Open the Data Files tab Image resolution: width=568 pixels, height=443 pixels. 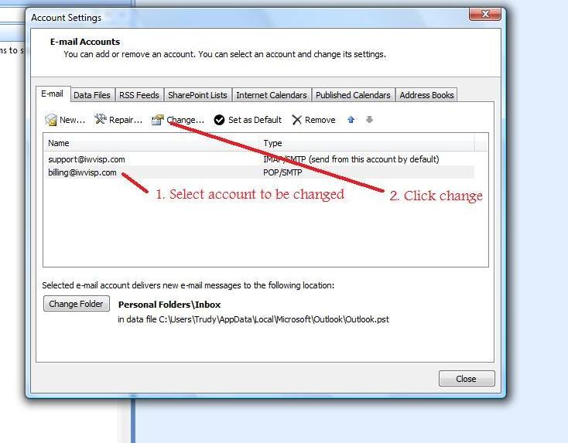coord(92,95)
